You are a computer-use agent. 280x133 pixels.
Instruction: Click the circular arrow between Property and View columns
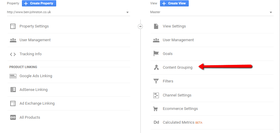click(x=140, y=26)
